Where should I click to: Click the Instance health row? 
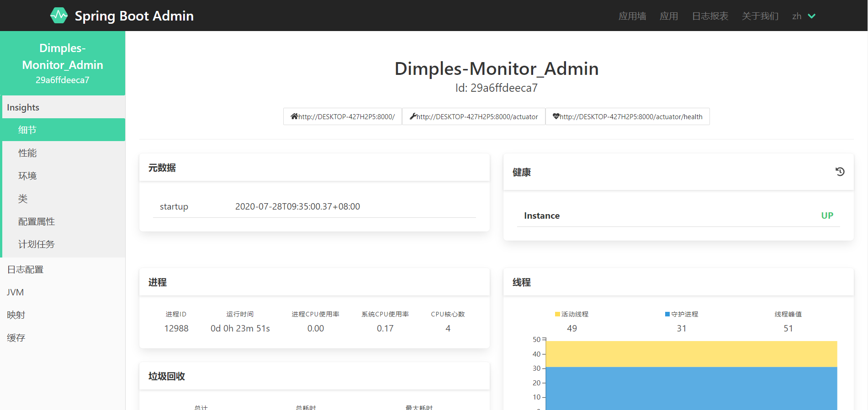click(678, 216)
